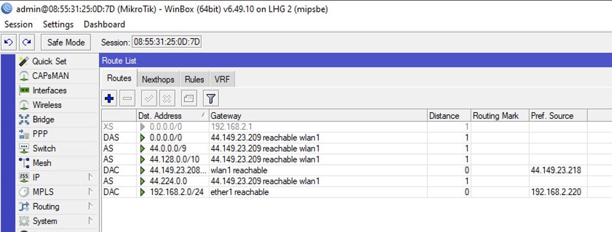Click the redo arrow icon
This screenshot has width=612, height=232.
(x=26, y=42)
